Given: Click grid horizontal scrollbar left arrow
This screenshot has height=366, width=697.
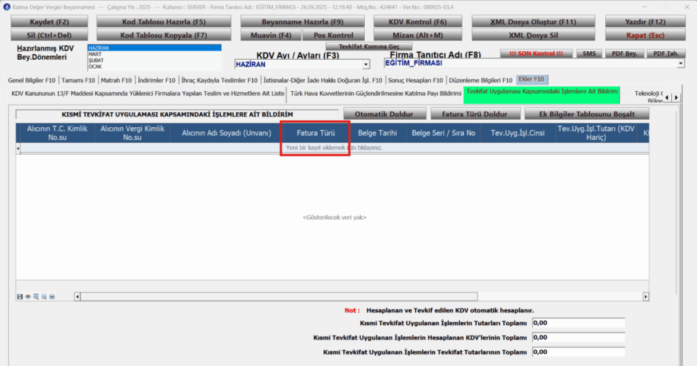Looking at the screenshot, I should (x=78, y=296).
